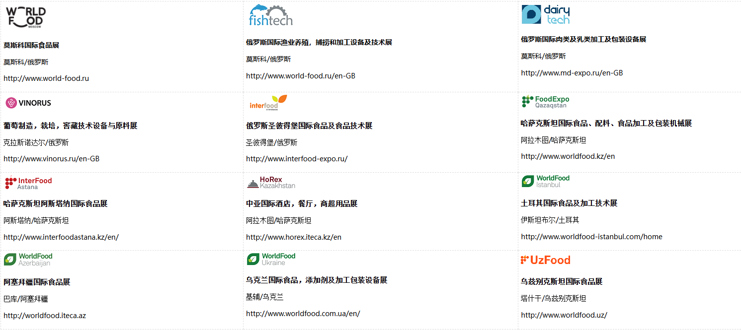Select the title 中亚国际酒店，餐厅，商超用品展

[302, 204]
